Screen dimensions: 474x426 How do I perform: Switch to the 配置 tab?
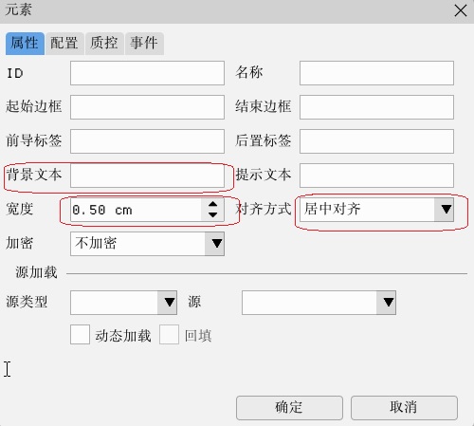[64, 44]
